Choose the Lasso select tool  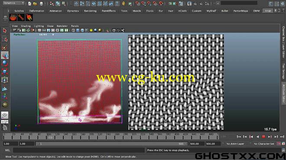(x=5, y=39)
